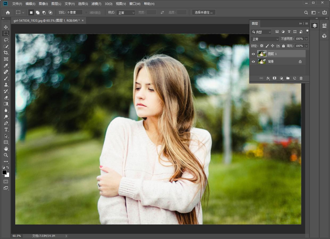This screenshot has height=239, width=330.
Task: Click the foreground color swatch
Action: [x=5, y=172]
